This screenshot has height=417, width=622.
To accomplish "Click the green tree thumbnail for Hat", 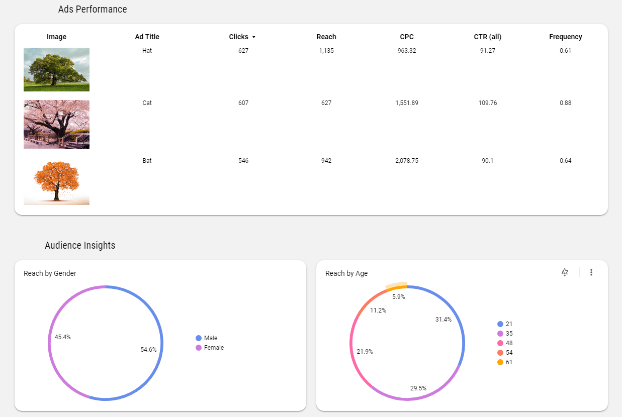I will click(56, 69).
